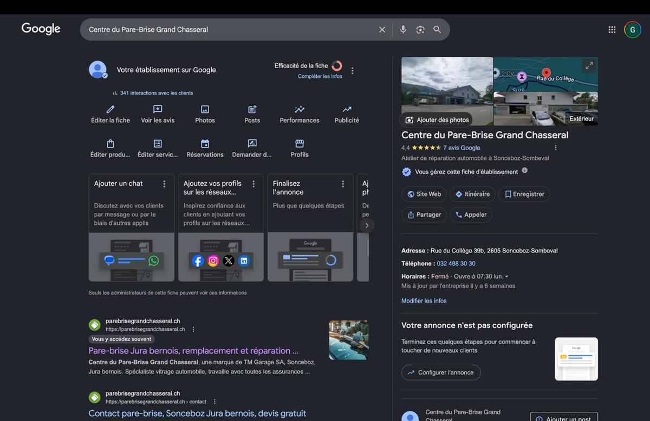The width and height of the screenshot is (650, 421).
Task: Show next cards with carousel arrow
Action: [x=367, y=225]
